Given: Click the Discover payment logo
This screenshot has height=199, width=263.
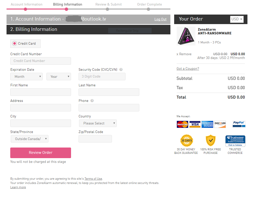Looking at the screenshot, I should (x=220, y=124).
